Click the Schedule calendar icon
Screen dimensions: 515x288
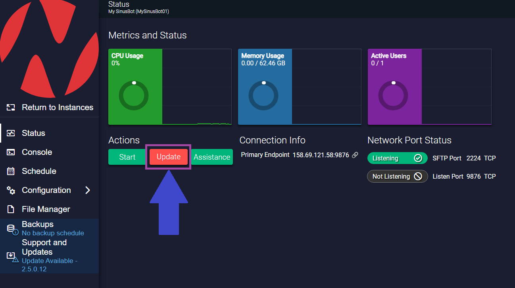click(11, 171)
